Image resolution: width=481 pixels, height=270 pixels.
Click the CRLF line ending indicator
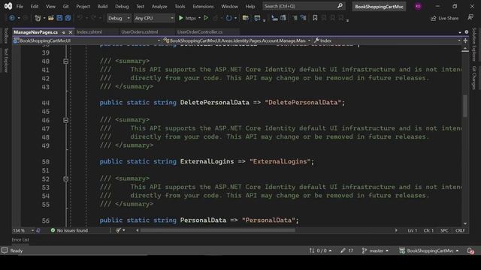pos(460,230)
